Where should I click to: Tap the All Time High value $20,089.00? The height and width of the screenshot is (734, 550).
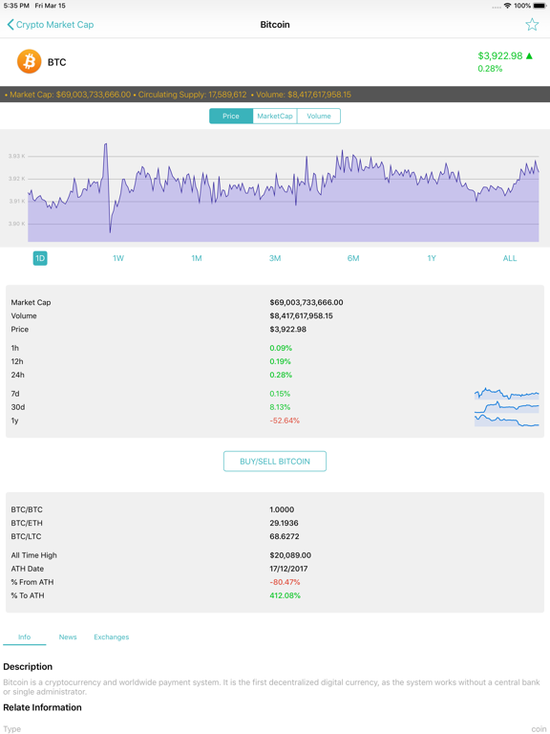pyautogui.click(x=290, y=555)
